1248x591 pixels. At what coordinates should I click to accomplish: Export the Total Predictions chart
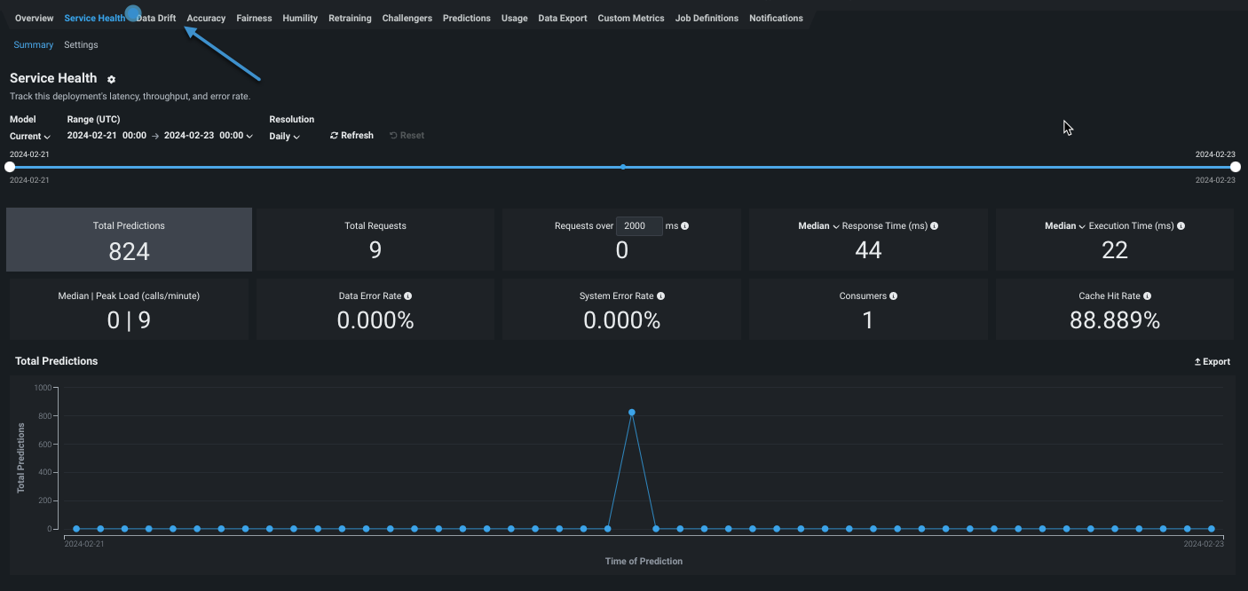[1212, 362]
